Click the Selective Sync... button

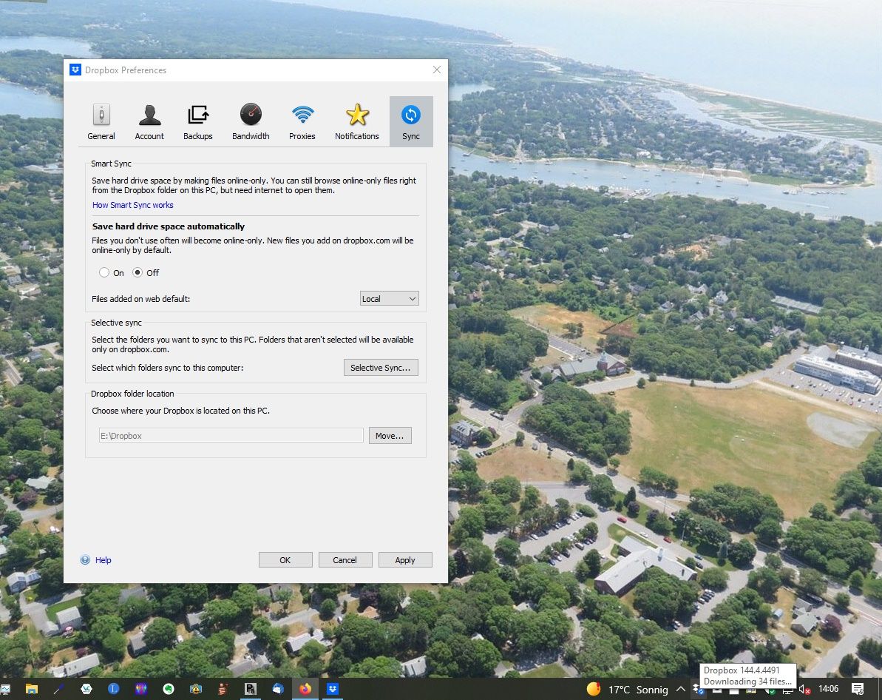[381, 368]
